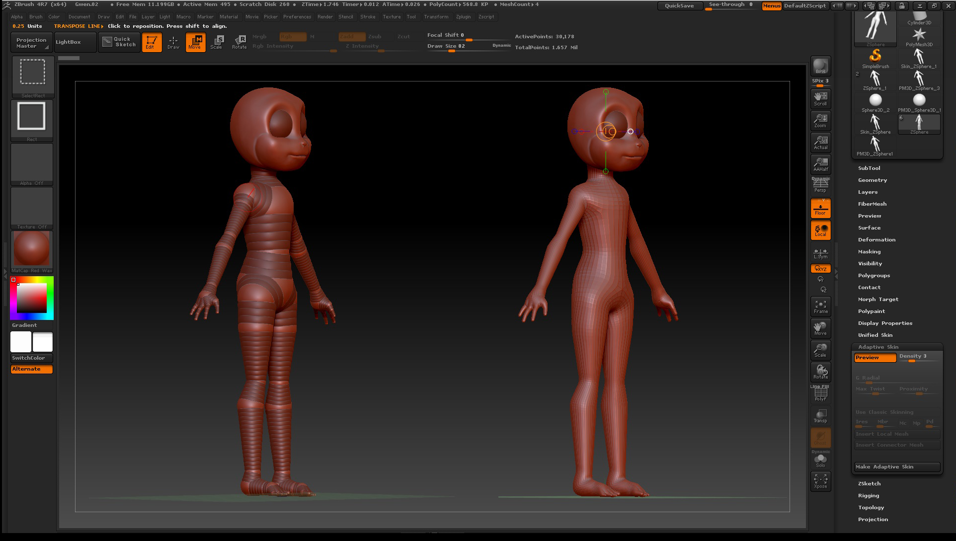Click the BPR render icon
This screenshot has width=956, height=541.
click(x=820, y=66)
